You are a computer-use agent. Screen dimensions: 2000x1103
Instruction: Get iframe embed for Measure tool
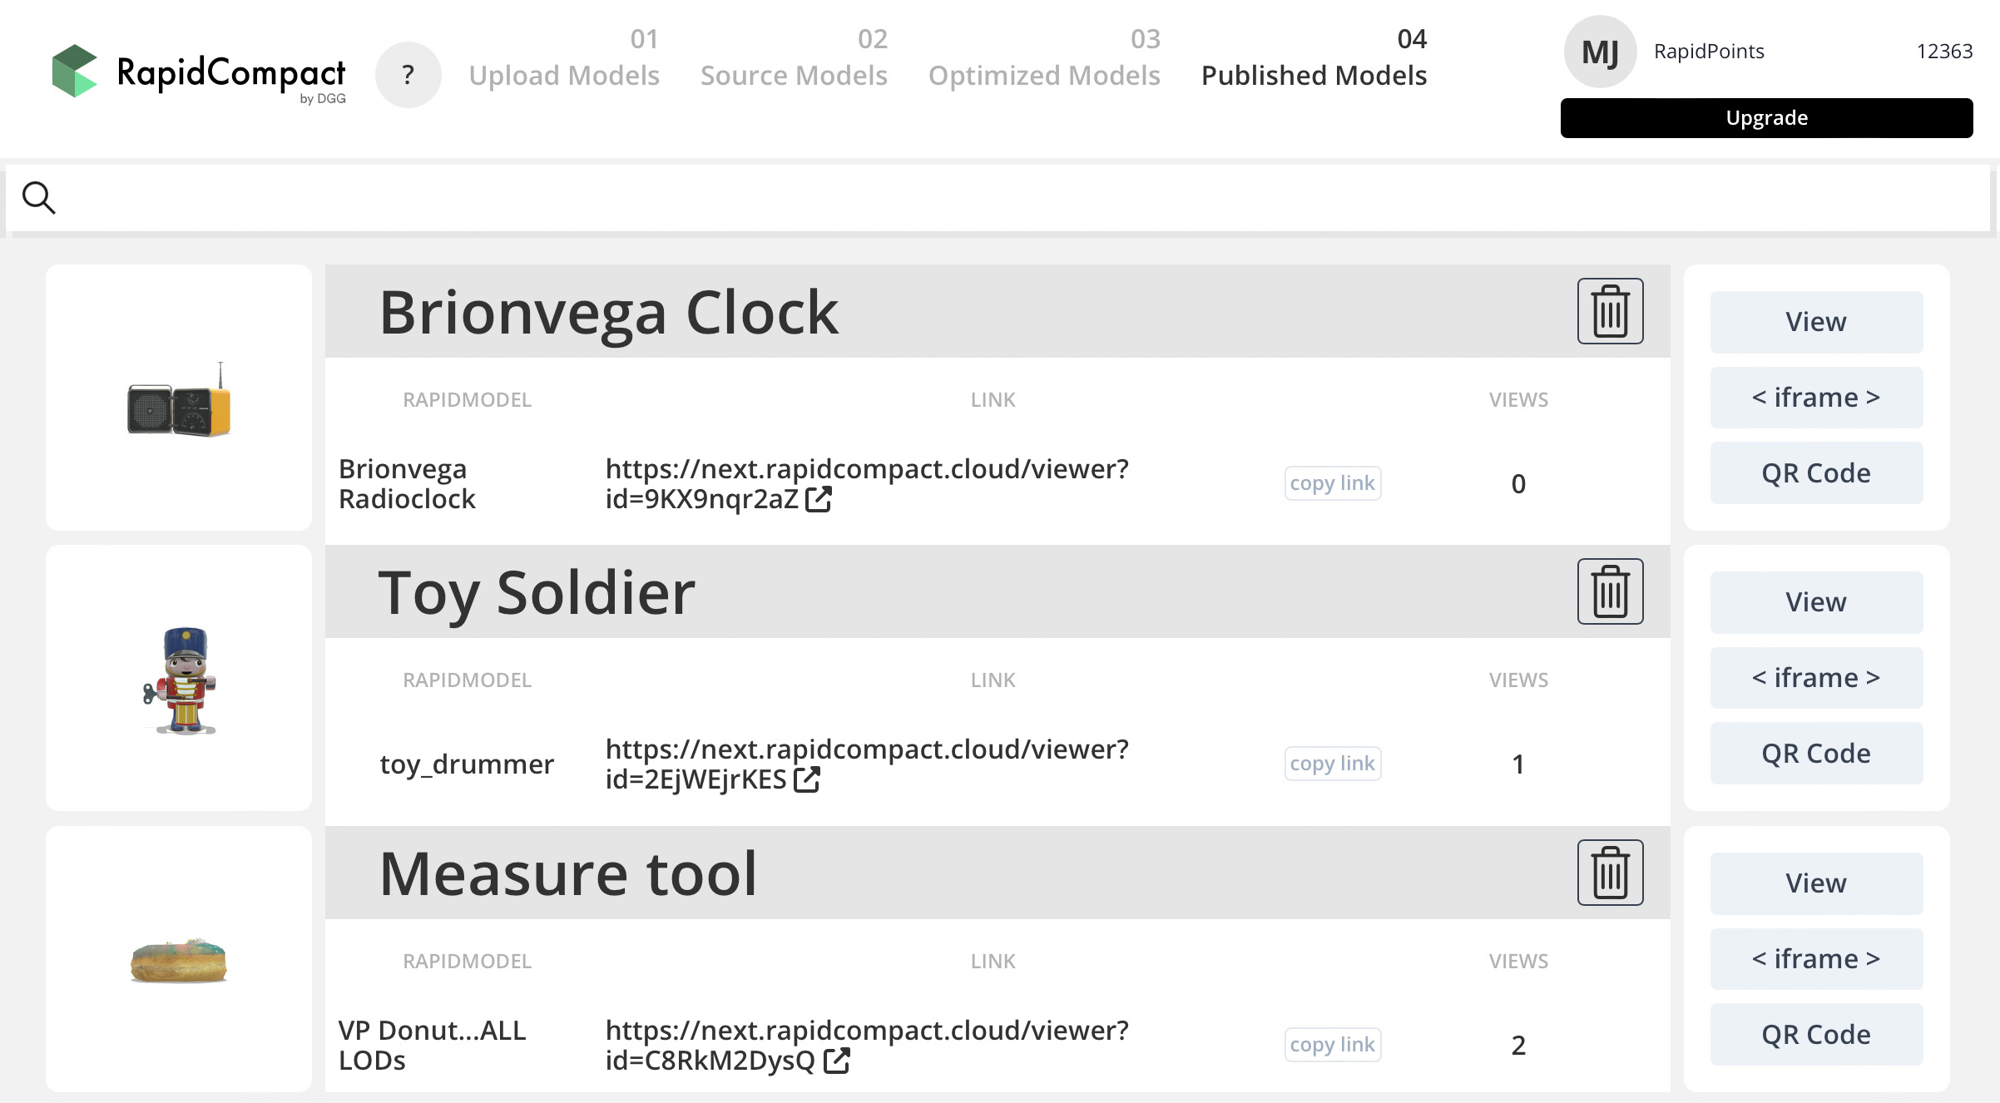pyautogui.click(x=1816, y=959)
